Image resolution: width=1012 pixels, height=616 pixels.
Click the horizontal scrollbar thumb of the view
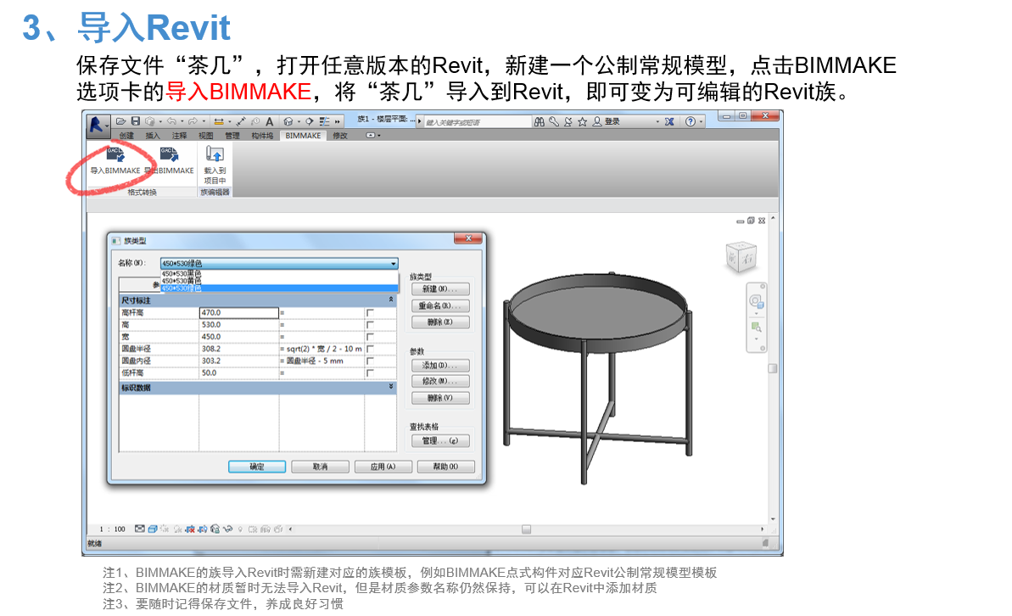pos(527,529)
